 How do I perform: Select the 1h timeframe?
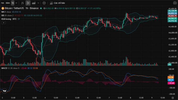pyautogui.click(x=13, y=3)
